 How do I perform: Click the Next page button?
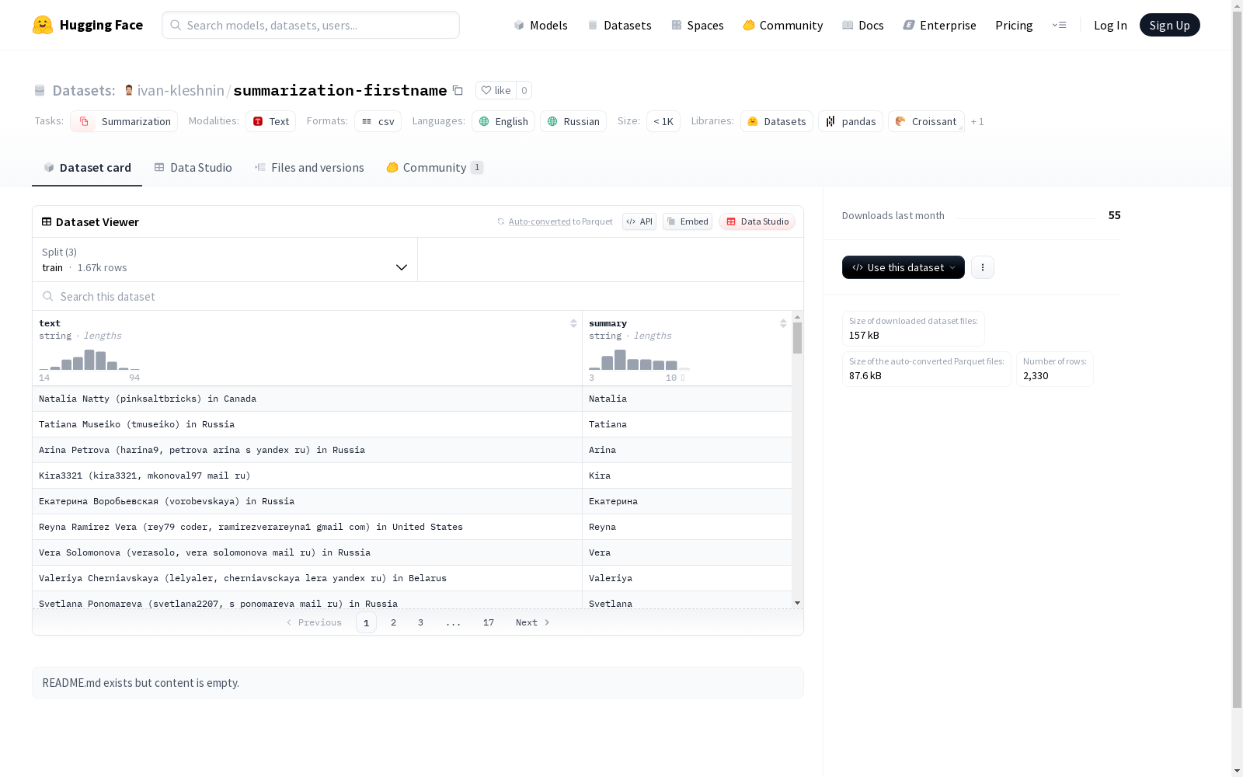point(533,622)
